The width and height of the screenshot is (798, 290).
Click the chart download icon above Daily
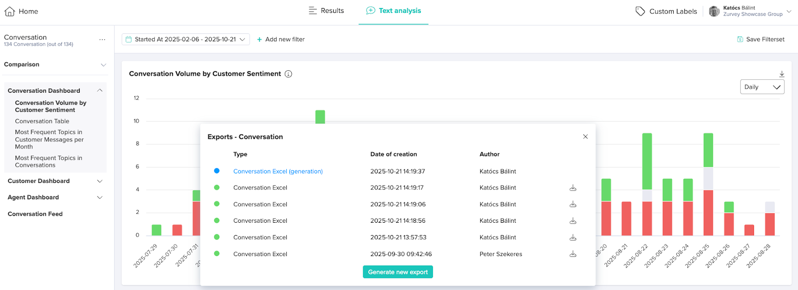782,74
